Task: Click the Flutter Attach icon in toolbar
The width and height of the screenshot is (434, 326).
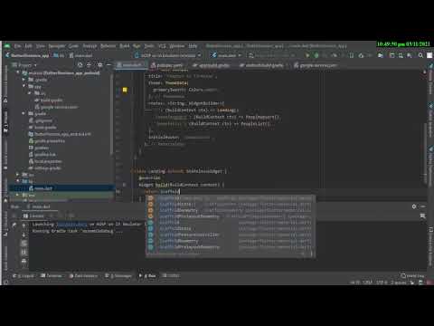Action: [x=351, y=55]
